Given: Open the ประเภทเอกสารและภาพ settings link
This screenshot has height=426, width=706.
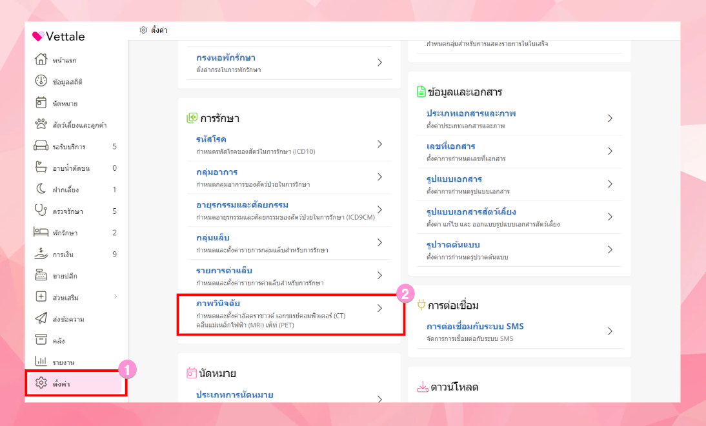Looking at the screenshot, I should tap(471, 113).
